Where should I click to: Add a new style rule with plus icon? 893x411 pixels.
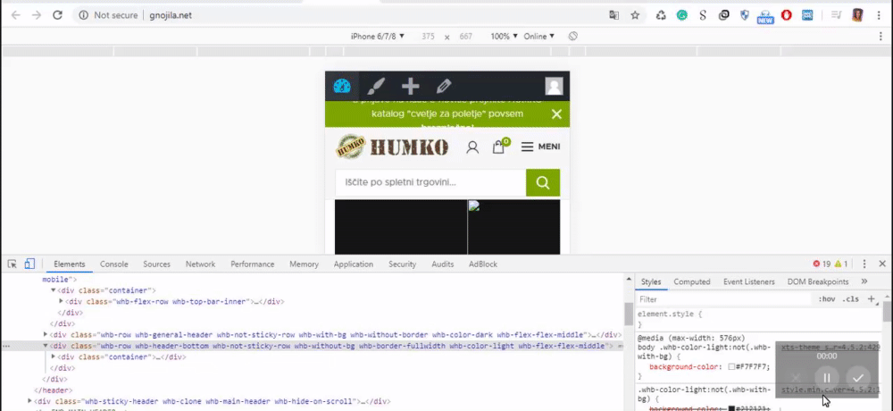pyautogui.click(x=871, y=298)
